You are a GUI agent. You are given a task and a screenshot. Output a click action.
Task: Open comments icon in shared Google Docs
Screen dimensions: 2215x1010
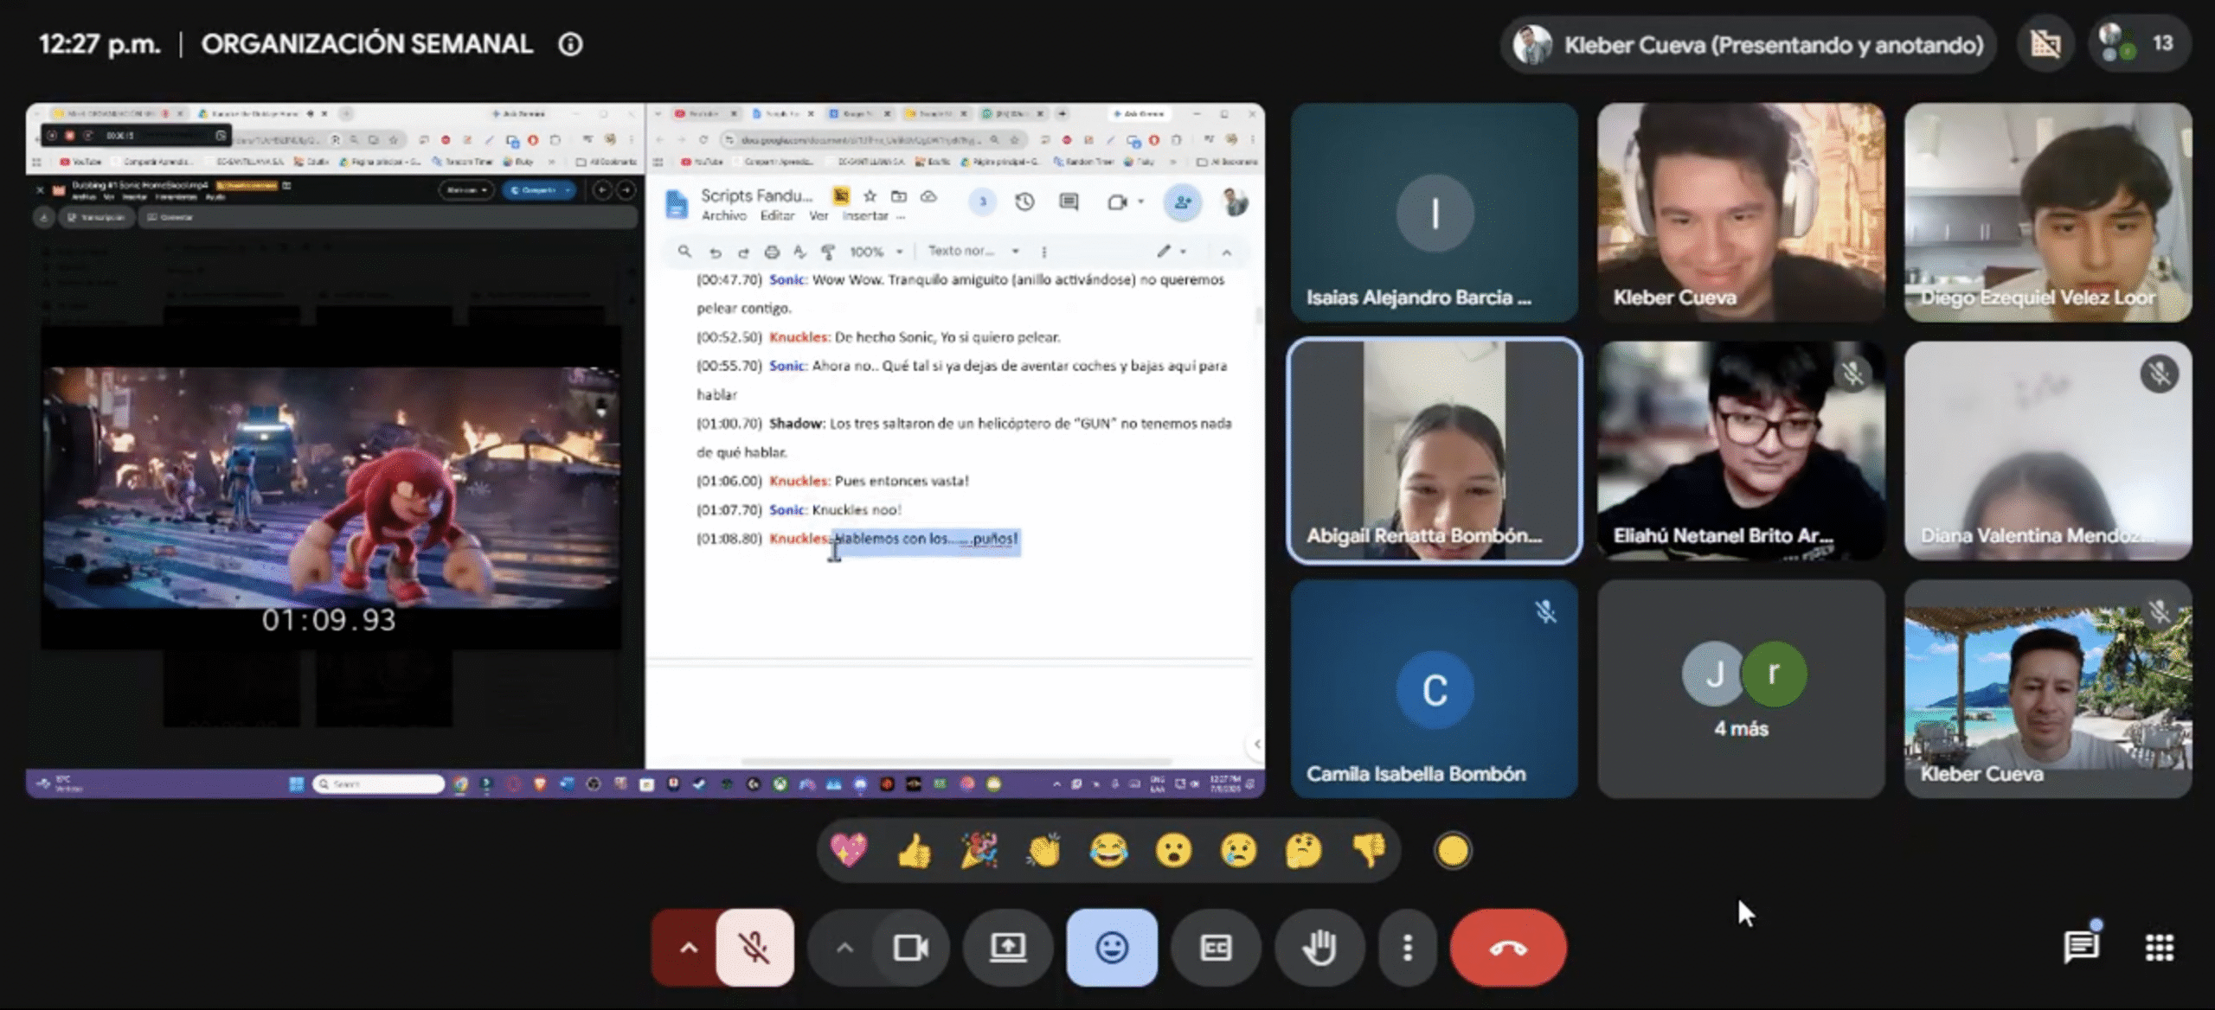pyautogui.click(x=1069, y=202)
